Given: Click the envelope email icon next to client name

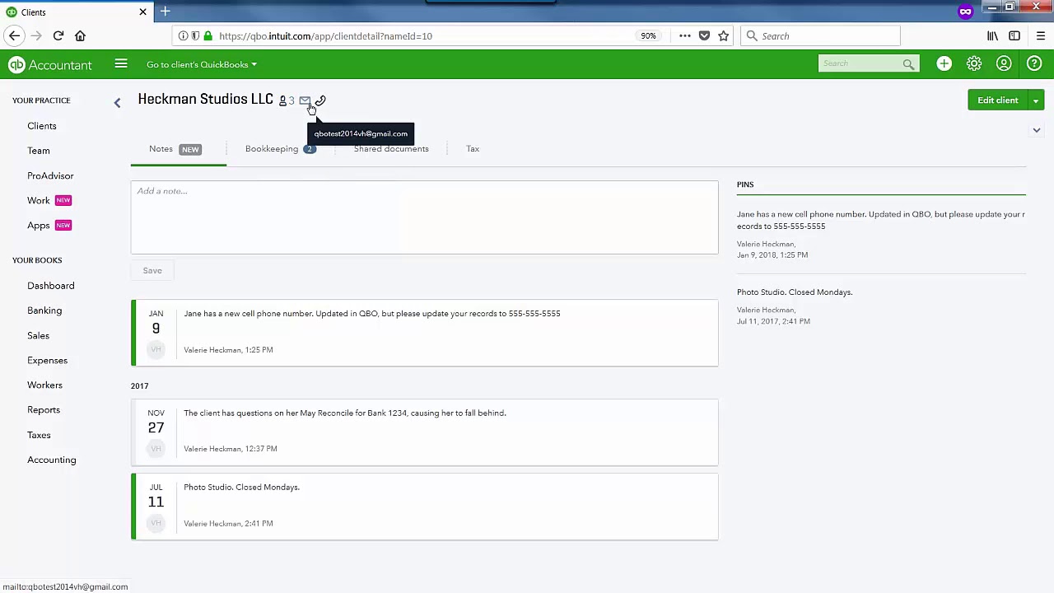Looking at the screenshot, I should coord(305,100).
